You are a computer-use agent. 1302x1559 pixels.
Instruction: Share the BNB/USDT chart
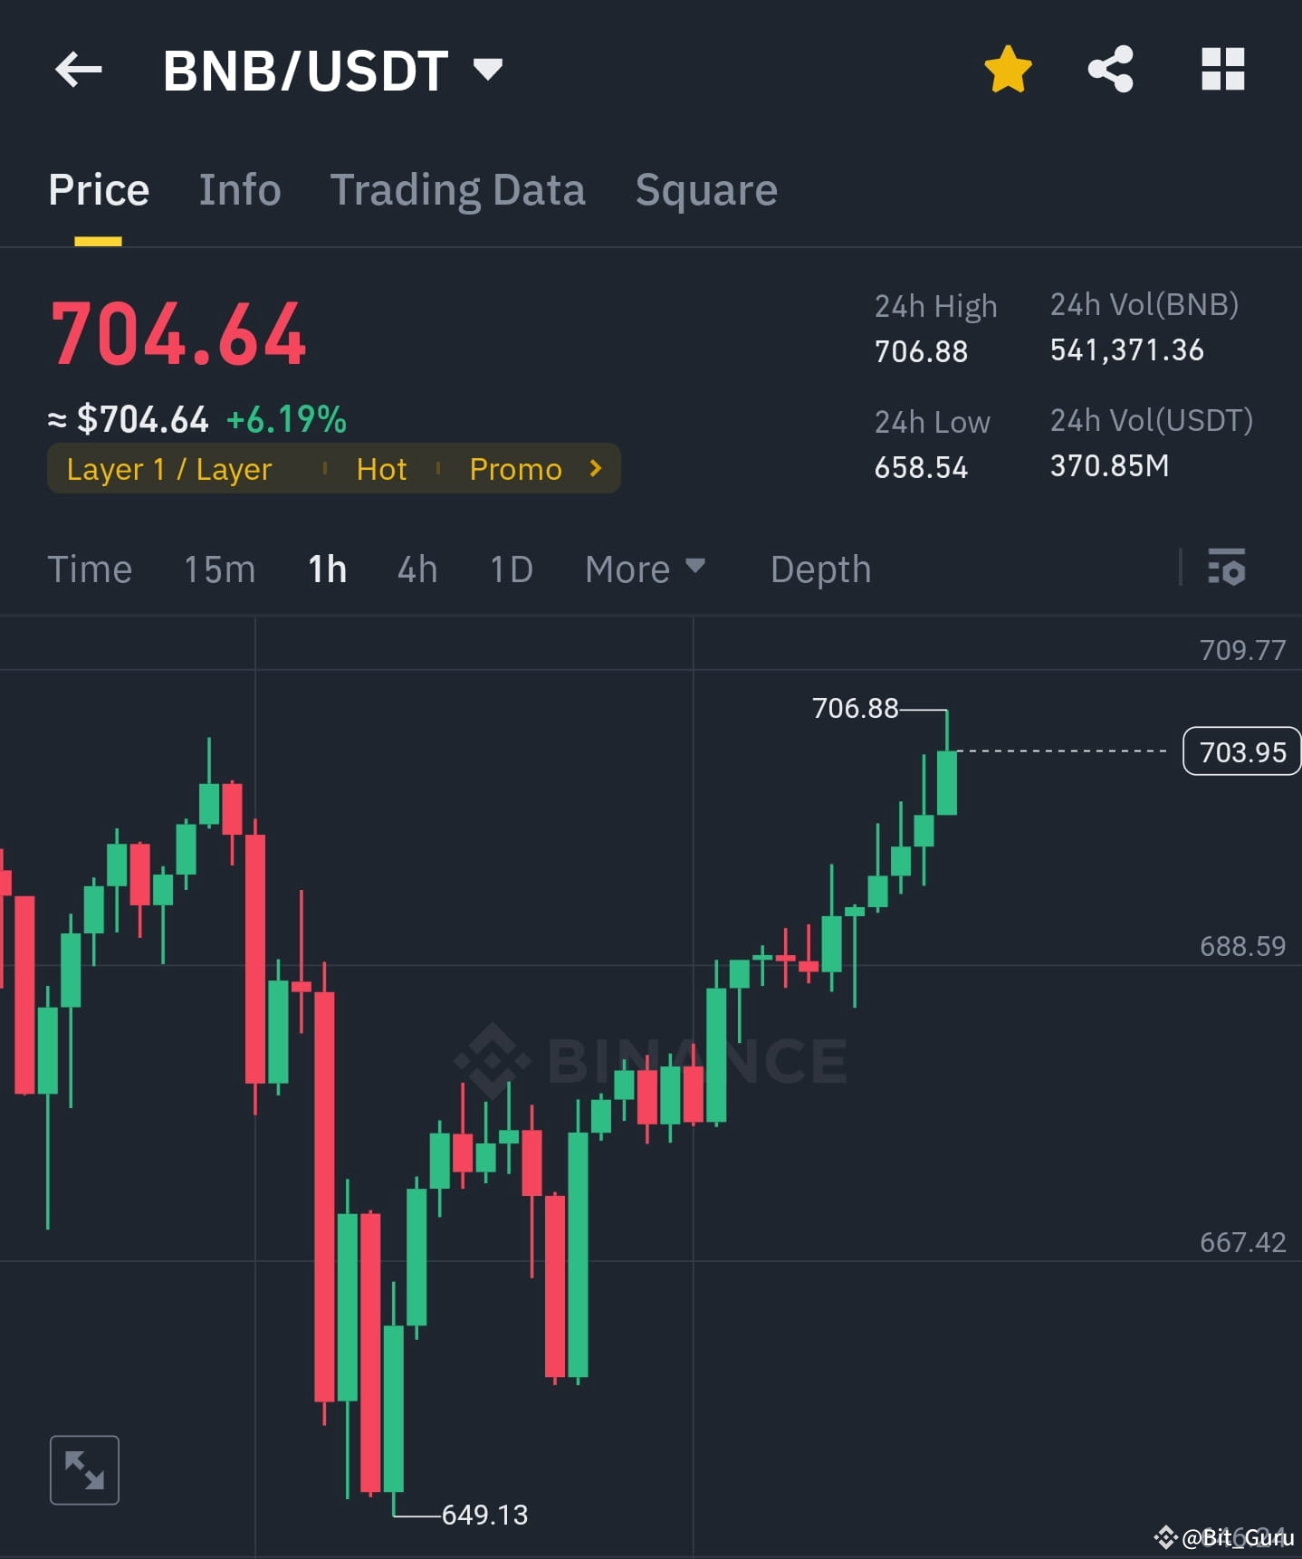click(1109, 67)
